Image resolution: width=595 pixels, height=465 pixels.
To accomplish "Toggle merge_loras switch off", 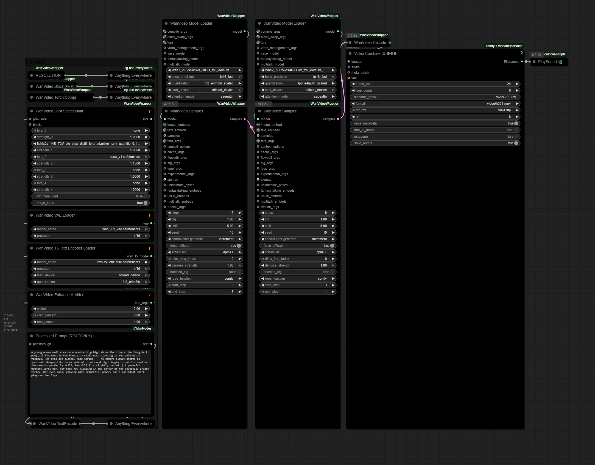I will click(145, 203).
